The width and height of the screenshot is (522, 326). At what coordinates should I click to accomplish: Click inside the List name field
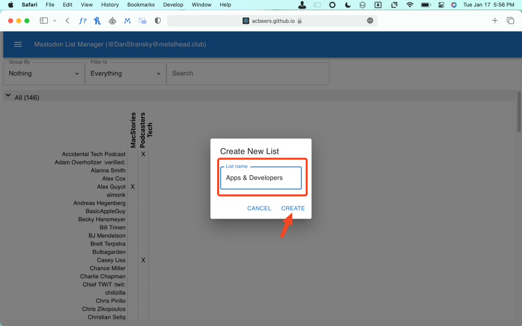[x=261, y=178]
